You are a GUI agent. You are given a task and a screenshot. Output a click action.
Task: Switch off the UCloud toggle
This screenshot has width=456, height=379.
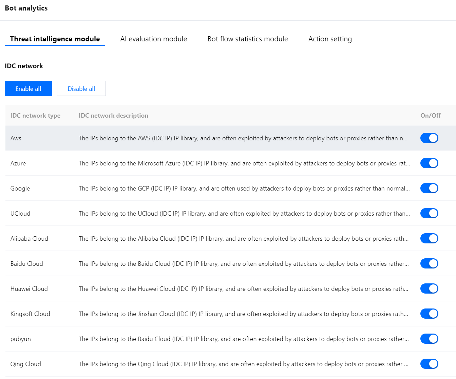pyautogui.click(x=429, y=213)
